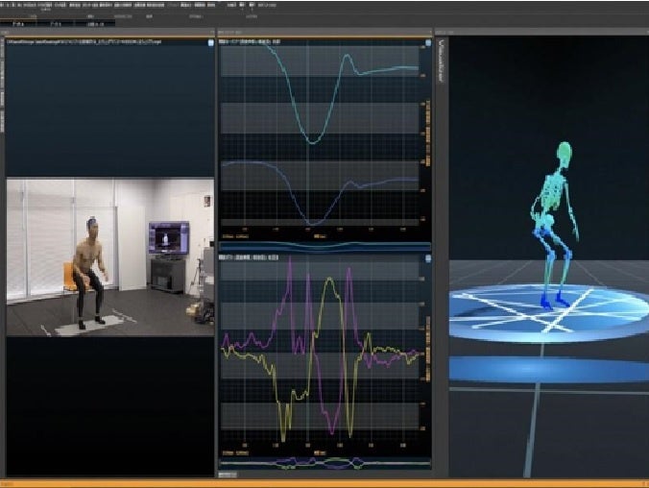Click the overview range strip beneath the lower graph
Image resolution: width=649 pixels, height=488 pixels.
pos(324,463)
